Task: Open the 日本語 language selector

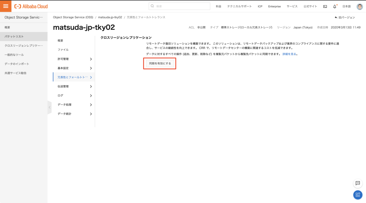Action: pos(346,6)
